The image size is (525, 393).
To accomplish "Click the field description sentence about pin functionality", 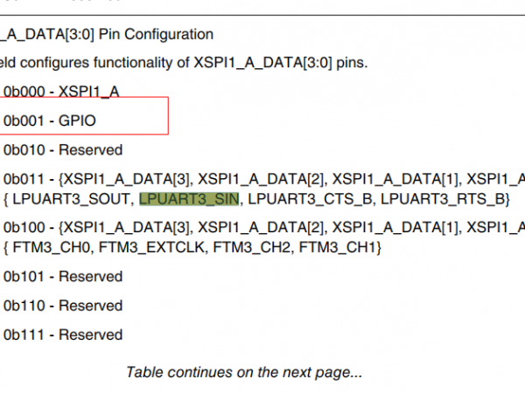I will pos(184,63).
